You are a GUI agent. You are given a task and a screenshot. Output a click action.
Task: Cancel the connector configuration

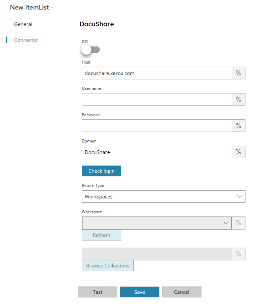click(x=181, y=292)
